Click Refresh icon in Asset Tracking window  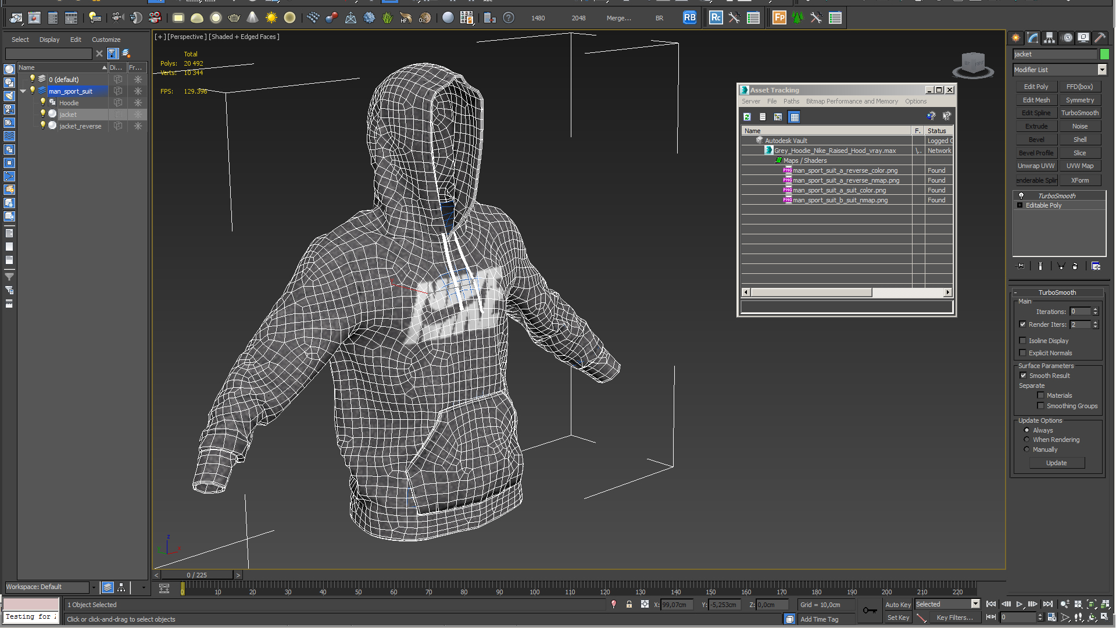(x=747, y=117)
